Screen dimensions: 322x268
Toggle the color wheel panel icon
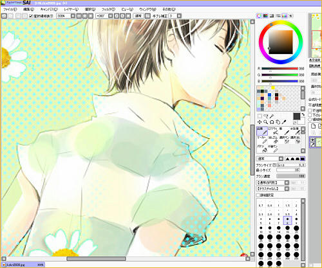pyautogui.click(x=259, y=16)
